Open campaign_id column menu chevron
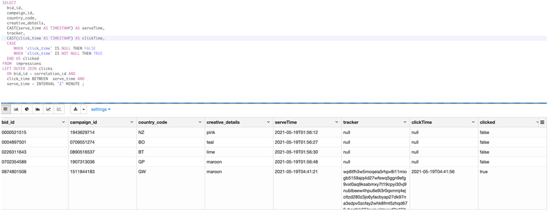The width and height of the screenshot is (549, 211). (x=132, y=122)
